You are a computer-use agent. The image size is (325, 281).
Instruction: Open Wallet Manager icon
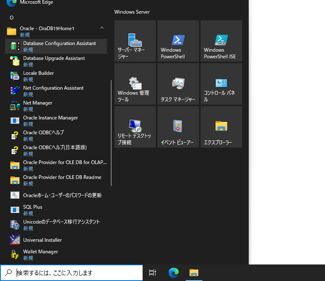(x=15, y=255)
